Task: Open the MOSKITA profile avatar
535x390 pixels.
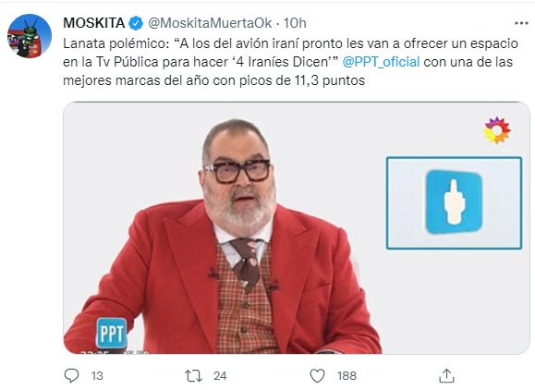Action: [30, 36]
